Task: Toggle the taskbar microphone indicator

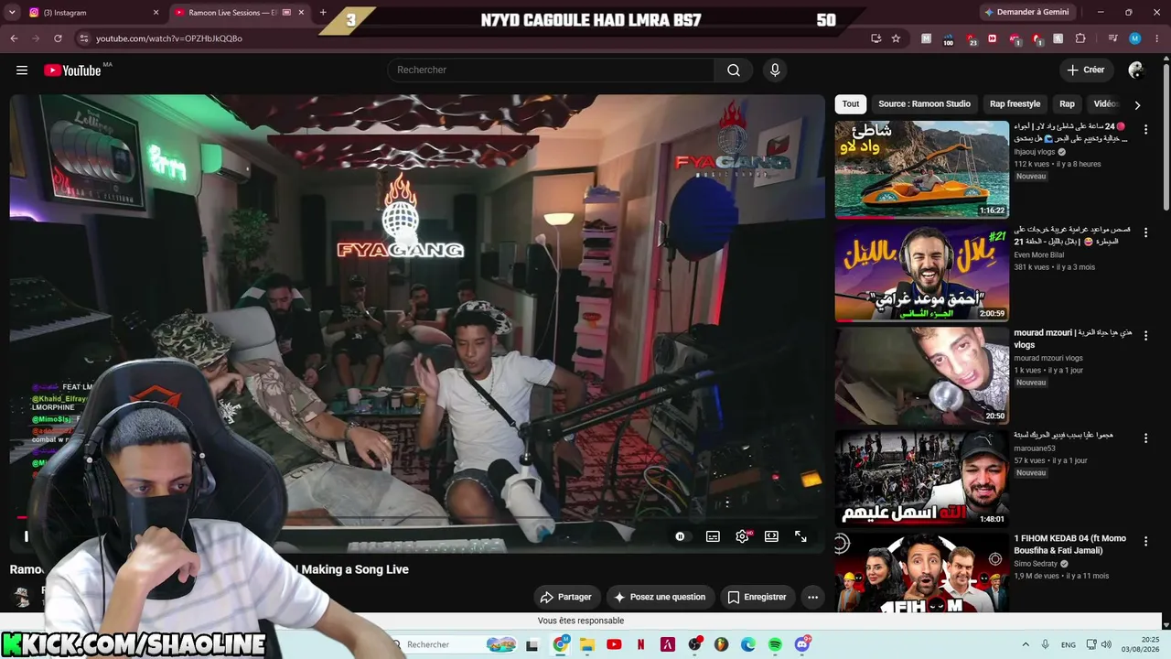Action: coord(1046,645)
